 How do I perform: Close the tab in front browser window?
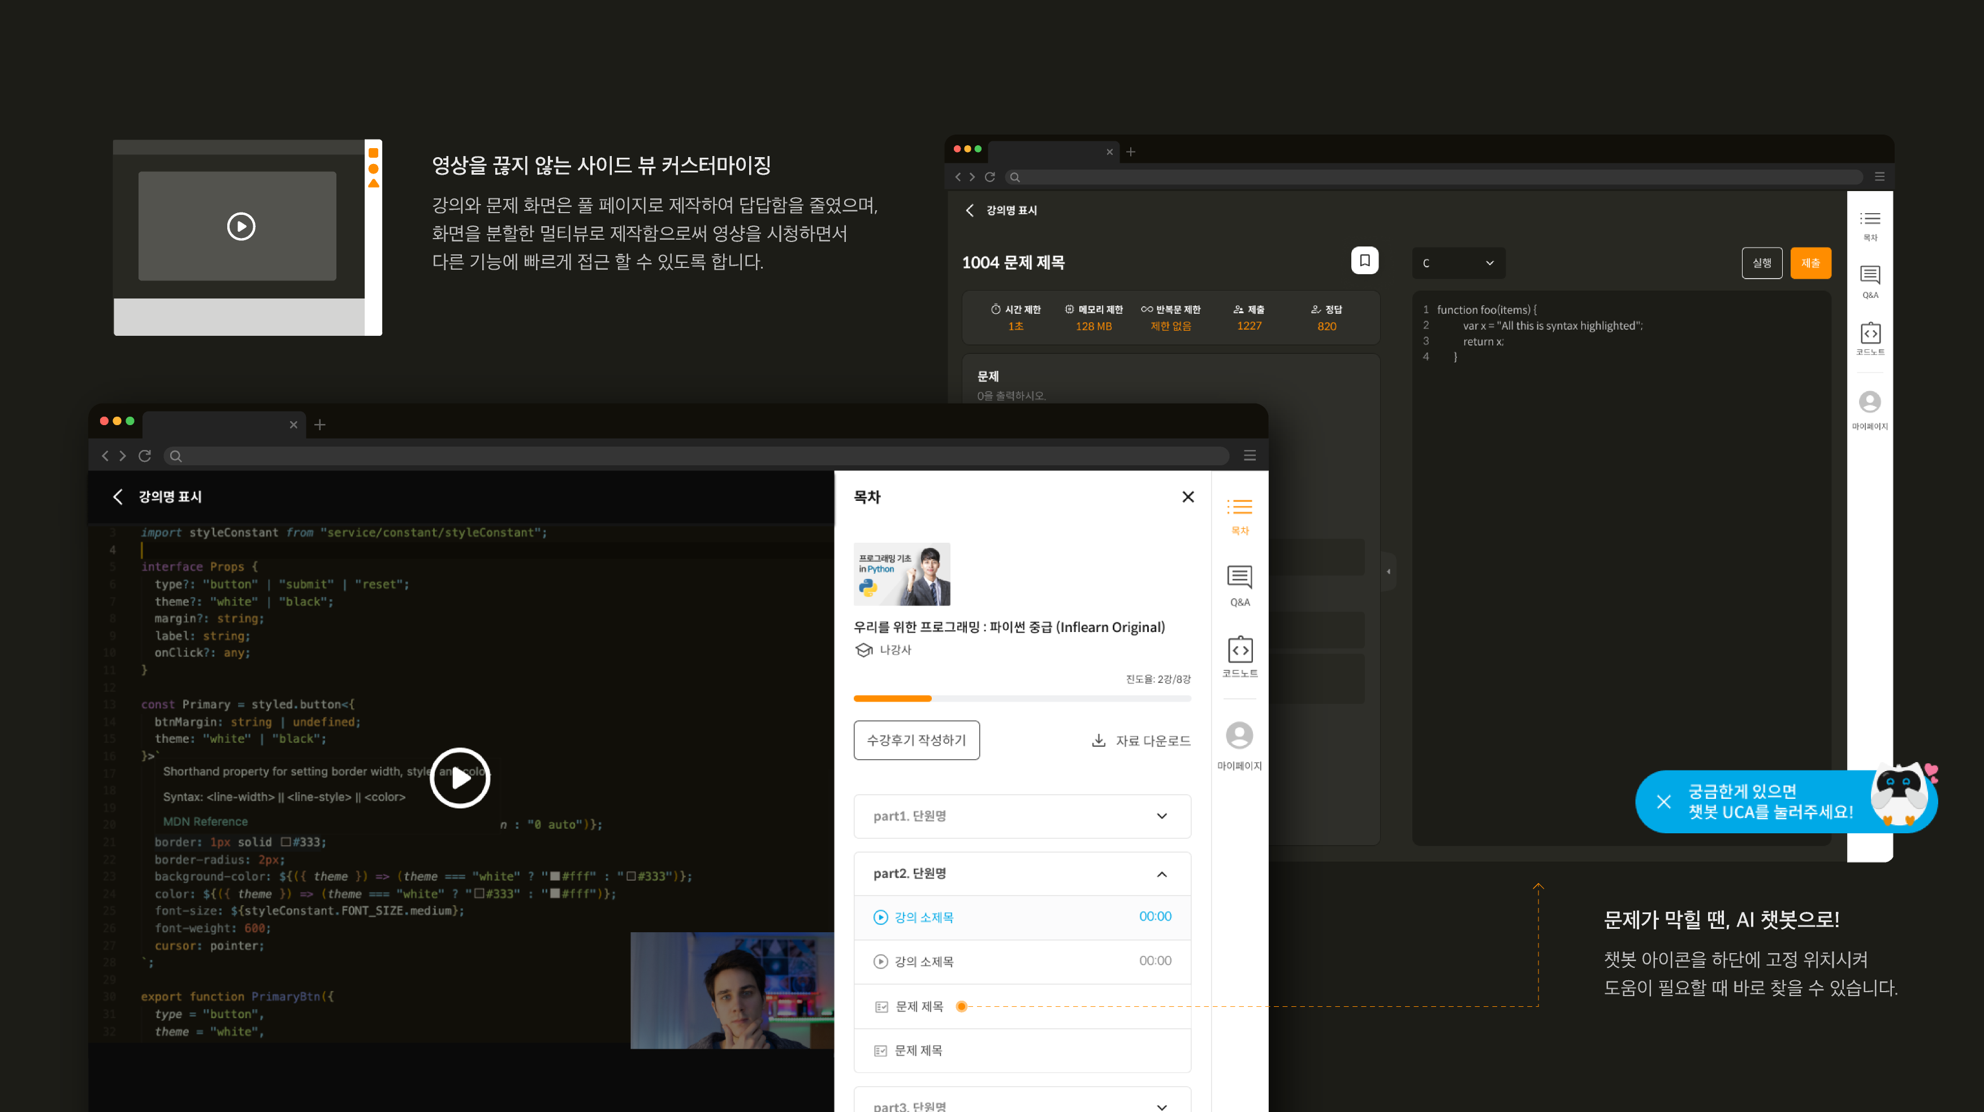tap(293, 425)
